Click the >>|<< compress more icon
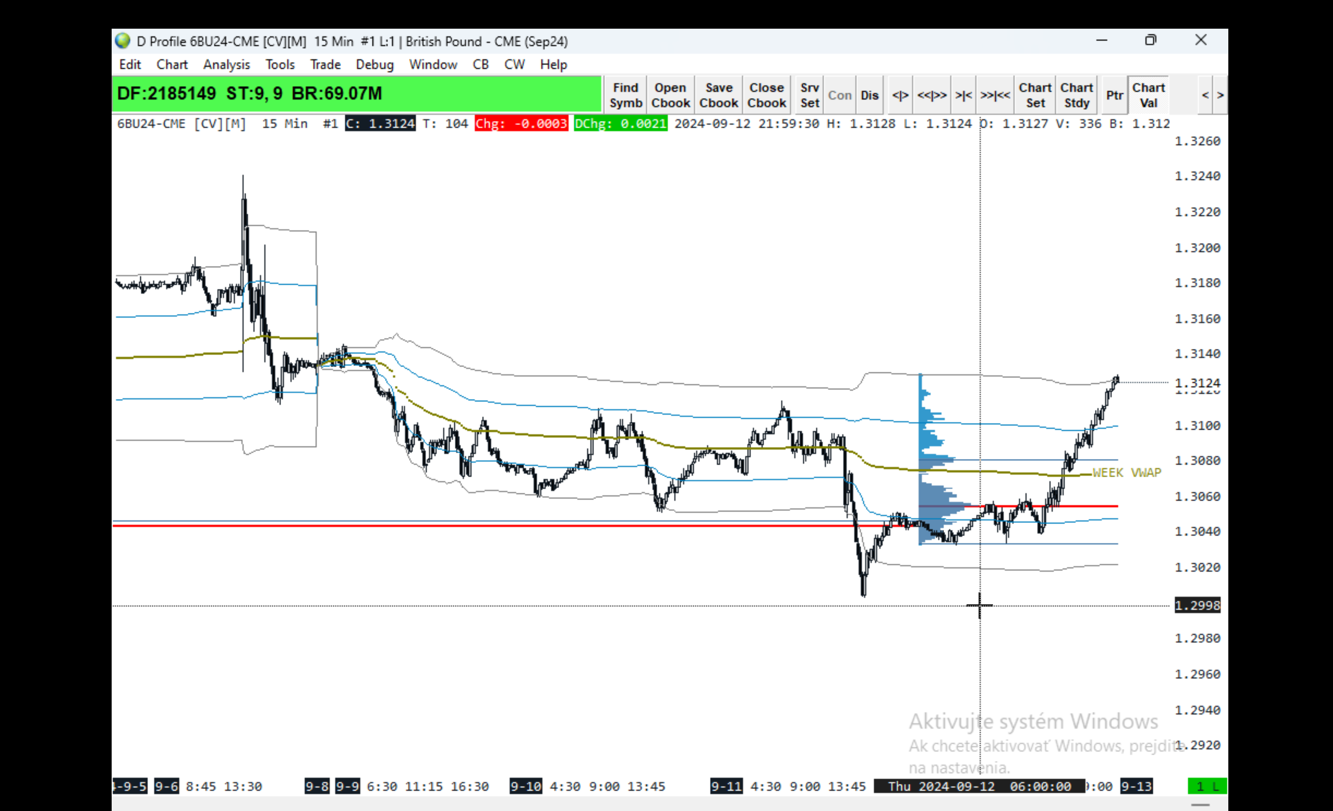The width and height of the screenshot is (1333, 811). coord(995,95)
